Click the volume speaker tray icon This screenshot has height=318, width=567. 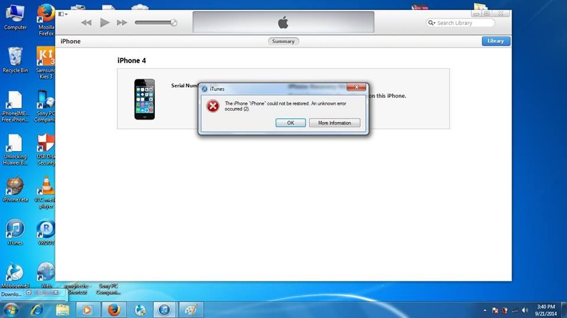point(525,310)
